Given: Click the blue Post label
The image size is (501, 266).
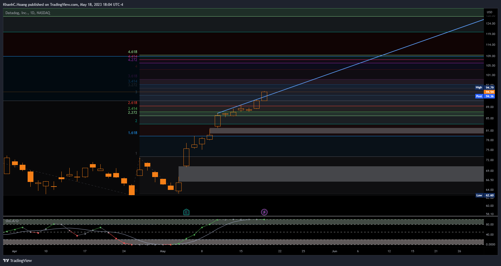Looking at the screenshot, I should pyautogui.click(x=479, y=96).
